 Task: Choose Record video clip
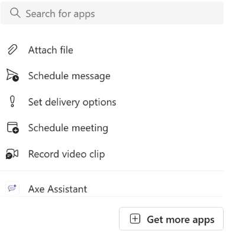pos(112,154)
